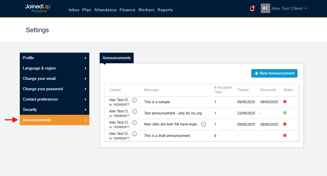Open 'This is a draft announcement.' message row
The height and width of the screenshot is (176, 327).
167,136
